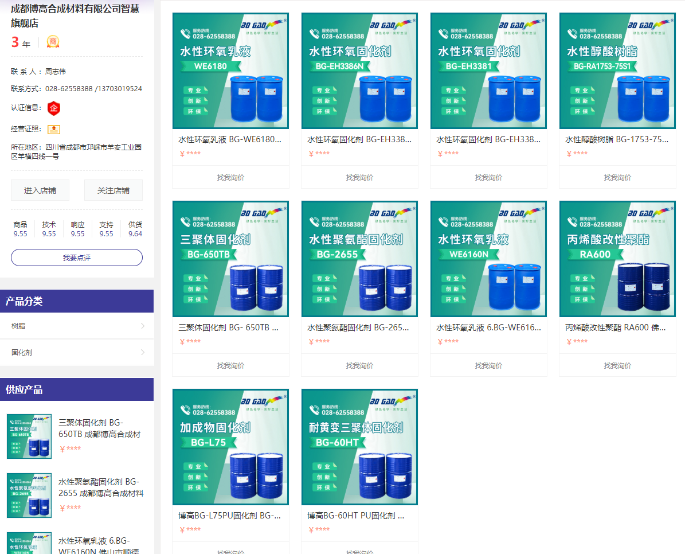Open the 三聚体固化剂 BG- 650TB title link
Viewport: 685px width, 554px height.
[x=229, y=327]
